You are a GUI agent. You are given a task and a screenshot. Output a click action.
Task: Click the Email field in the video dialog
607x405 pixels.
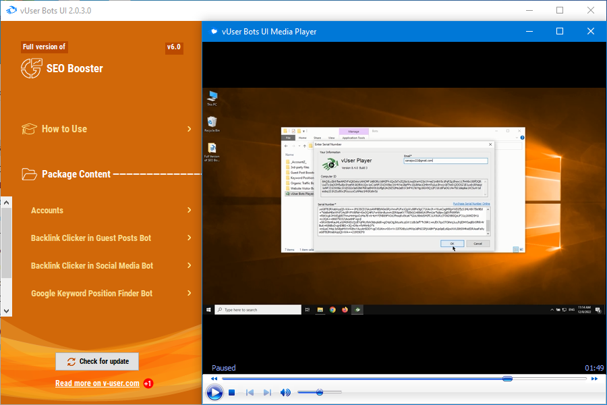(446, 161)
